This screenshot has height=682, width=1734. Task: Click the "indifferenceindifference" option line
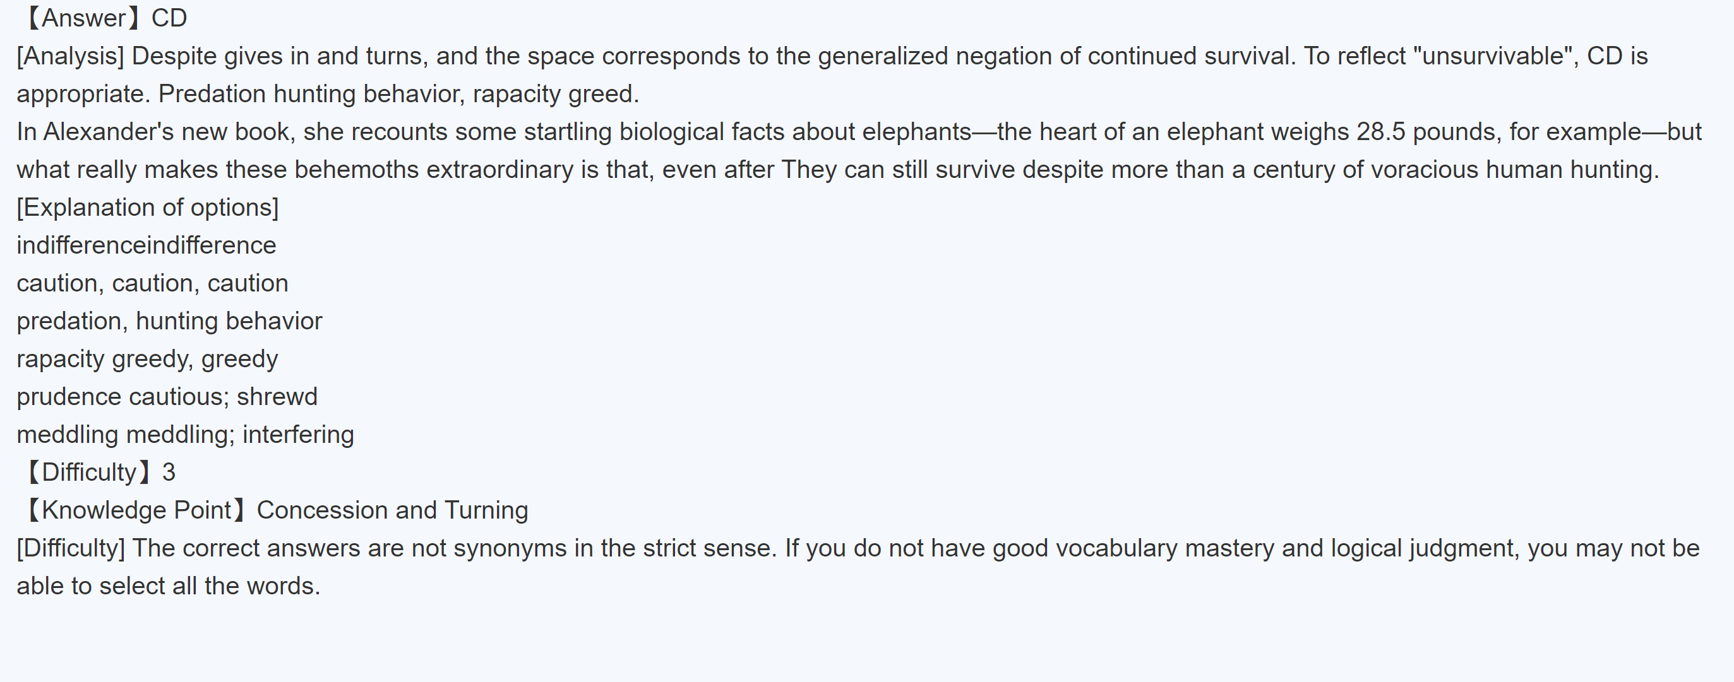[146, 245]
